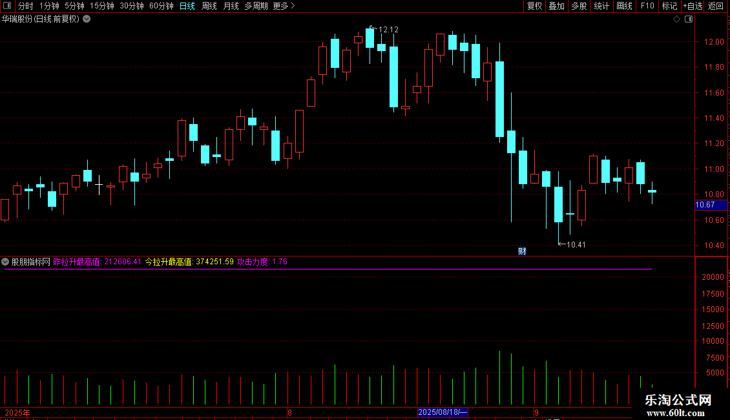
Task: Click the 复权 button
Action: point(534,6)
